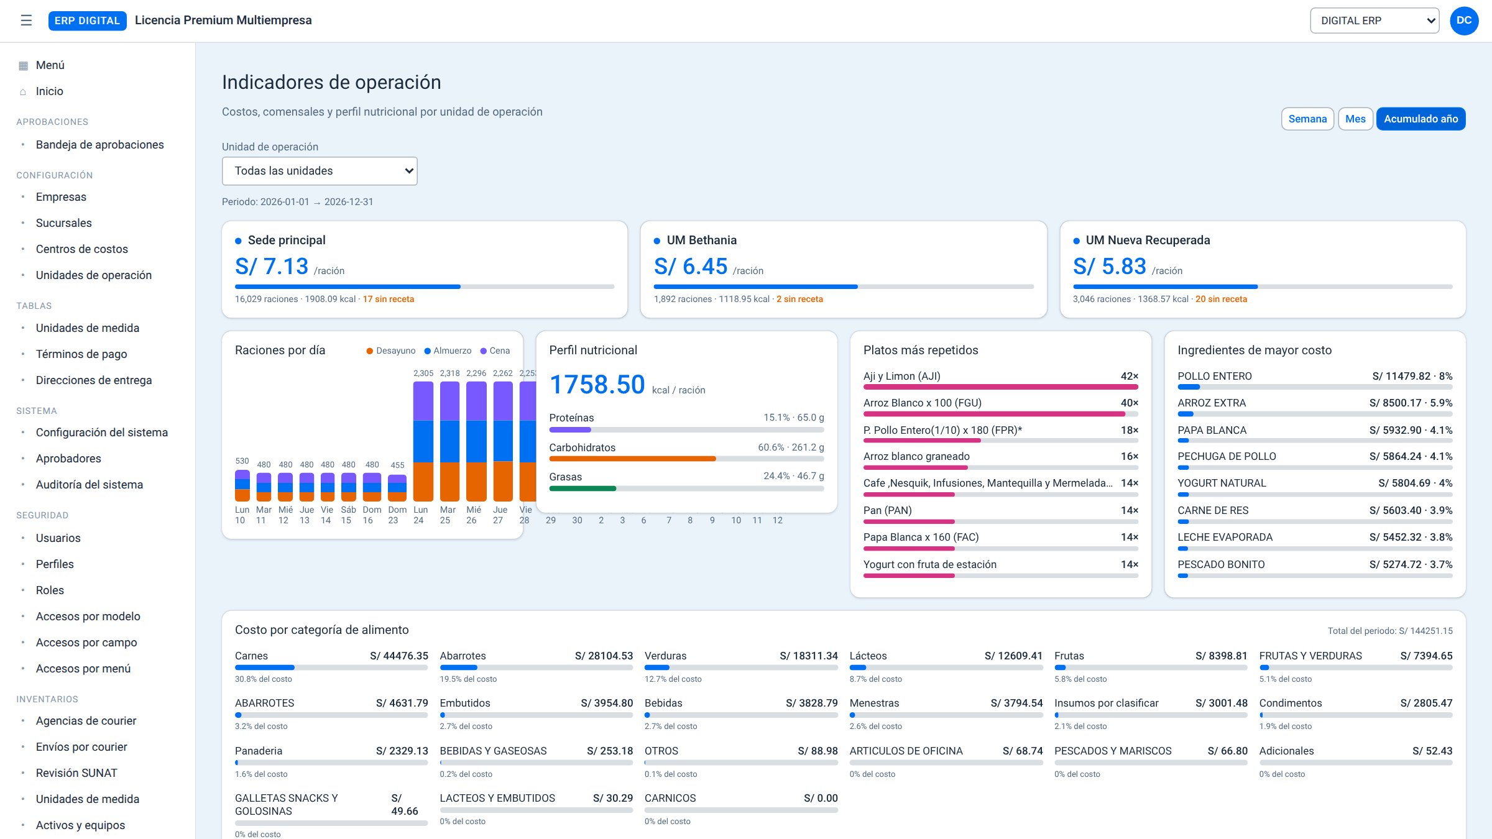1492x839 pixels.
Task: Open Configuración del sistema
Action: tap(101, 433)
